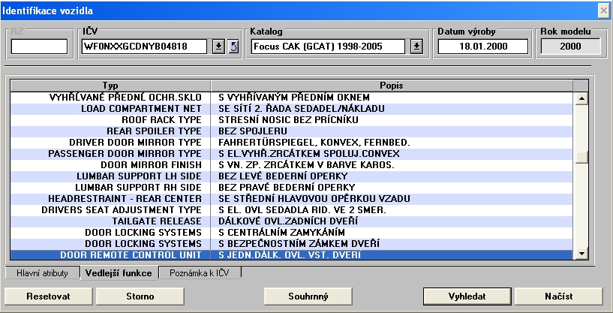
Task: Select the Vedlejší funkce tab
Action: [x=119, y=273]
